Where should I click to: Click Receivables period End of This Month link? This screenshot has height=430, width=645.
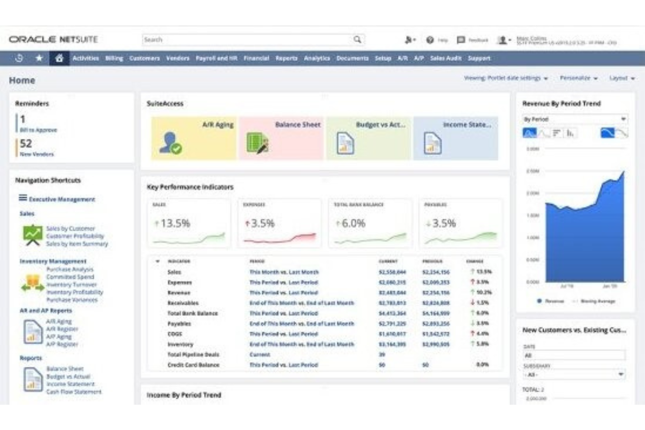(x=302, y=303)
